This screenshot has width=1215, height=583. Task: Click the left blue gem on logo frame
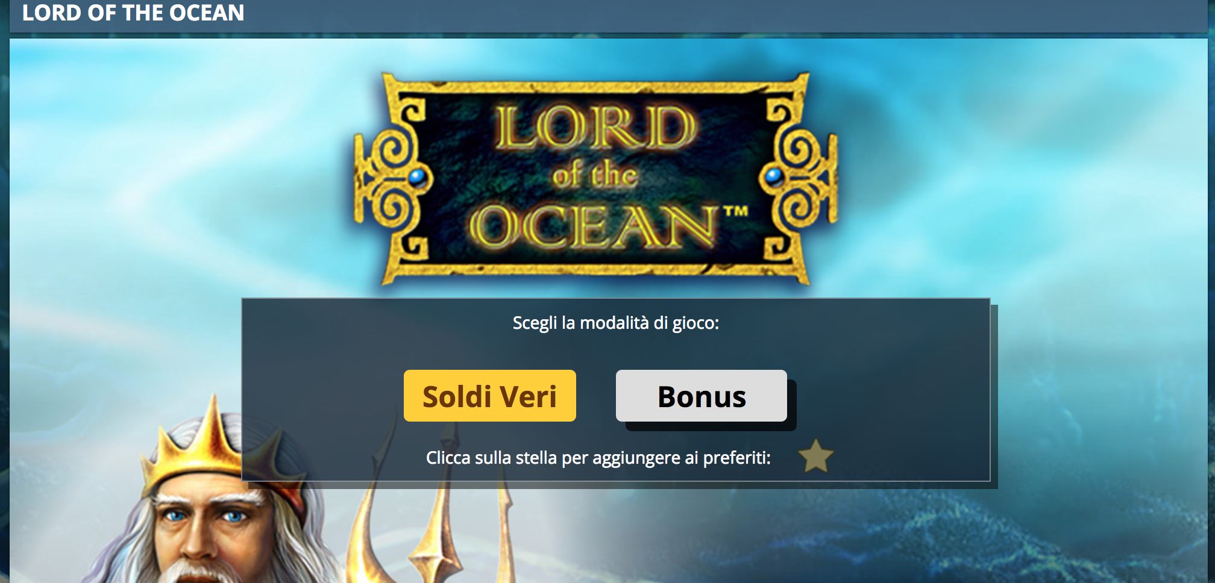[x=418, y=178]
